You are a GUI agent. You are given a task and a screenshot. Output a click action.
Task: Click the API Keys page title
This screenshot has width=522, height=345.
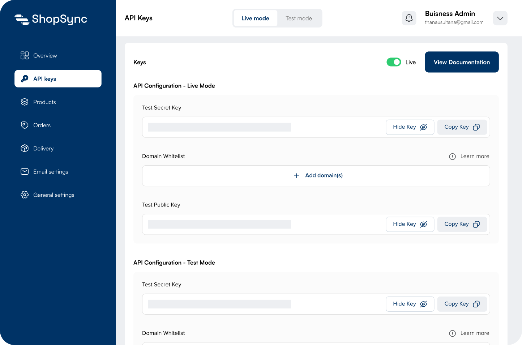[138, 18]
